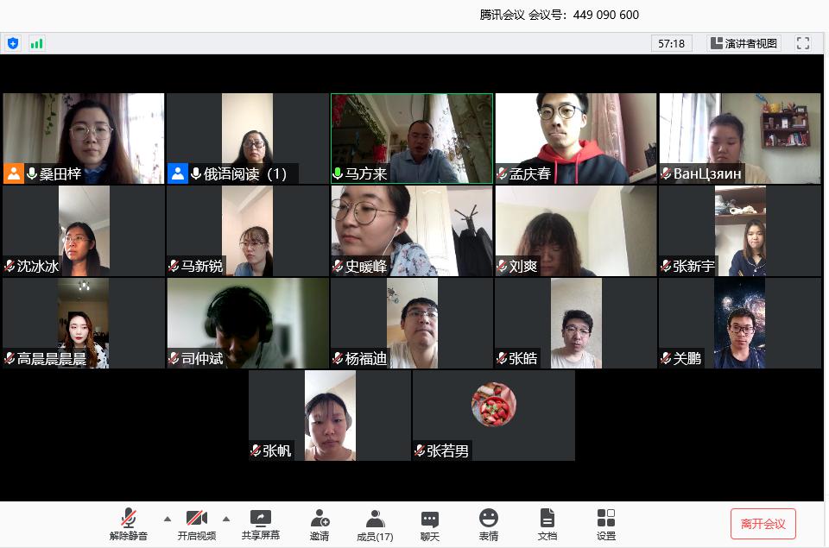Click the blue shield security icon
Image resolution: width=829 pixels, height=548 pixels.
[13, 43]
